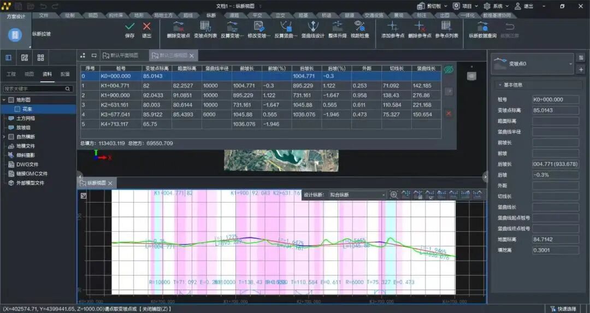
Task: Click the round blue 方案设计 icon
Action: [x=15, y=35]
